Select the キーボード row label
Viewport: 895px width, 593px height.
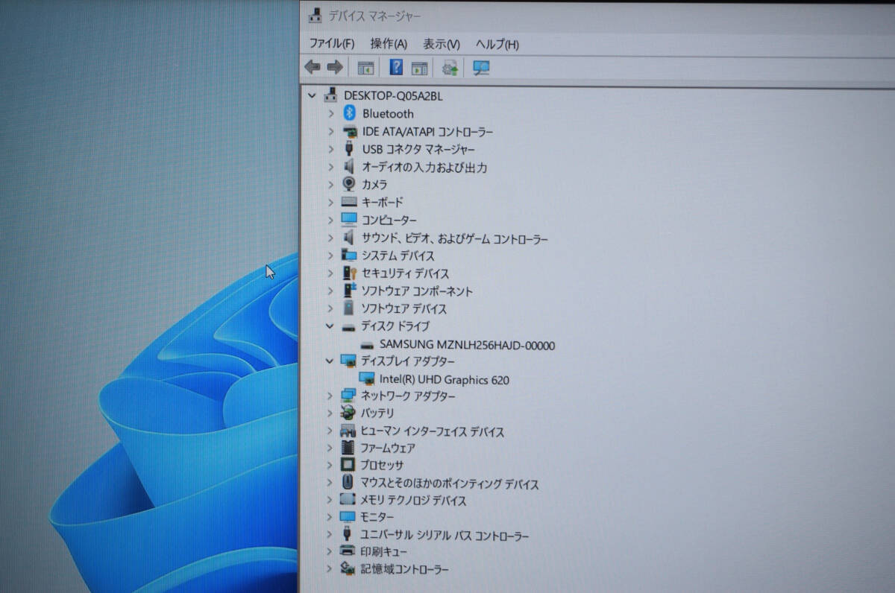pyautogui.click(x=383, y=202)
